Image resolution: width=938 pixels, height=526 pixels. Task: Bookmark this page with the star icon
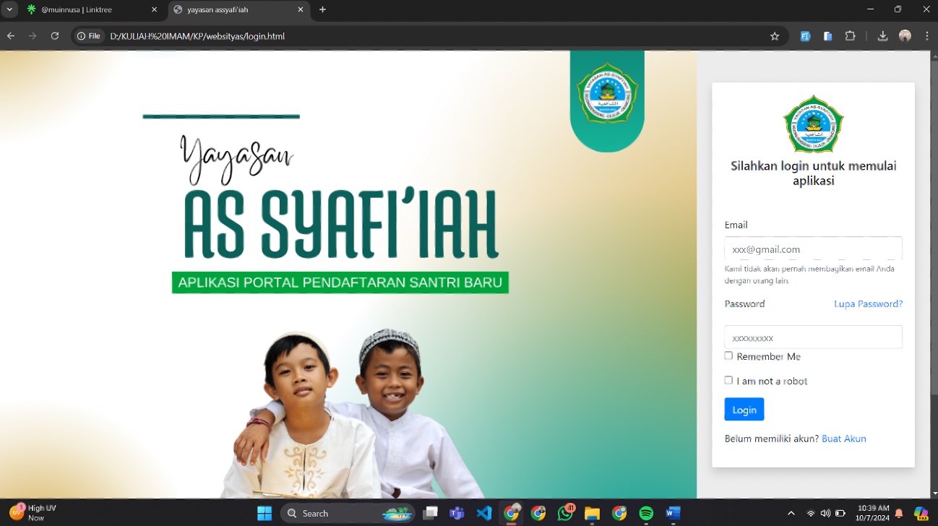pos(775,36)
